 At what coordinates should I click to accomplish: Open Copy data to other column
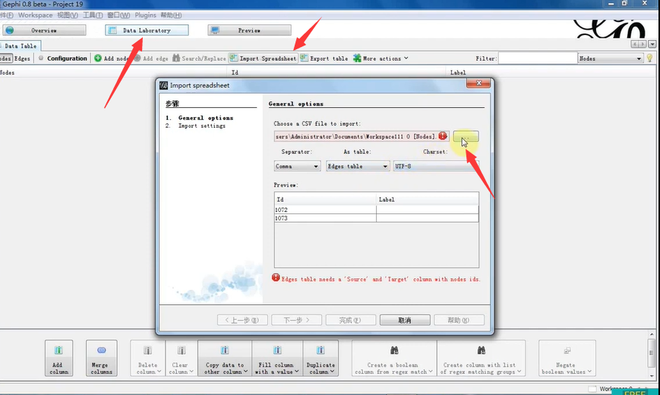(x=225, y=358)
